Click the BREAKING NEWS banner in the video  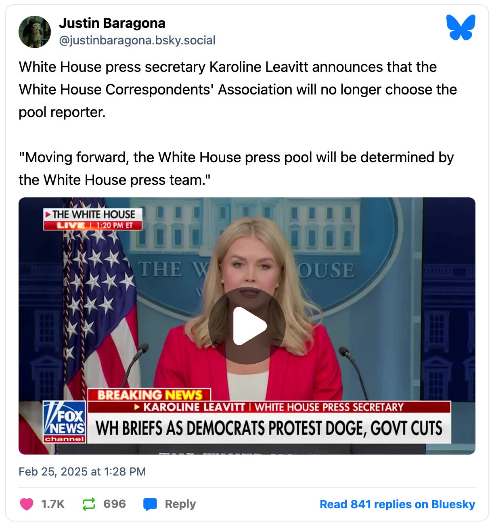[149, 395]
